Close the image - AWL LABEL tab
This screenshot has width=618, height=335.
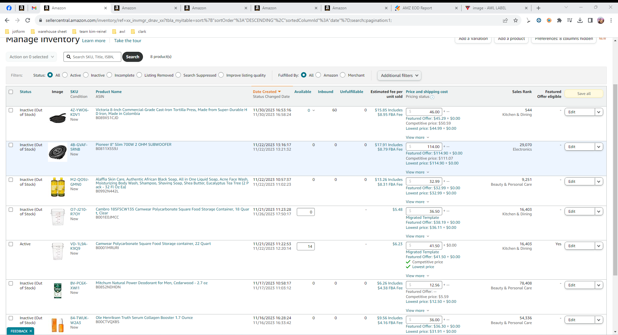[x=526, y=8]
